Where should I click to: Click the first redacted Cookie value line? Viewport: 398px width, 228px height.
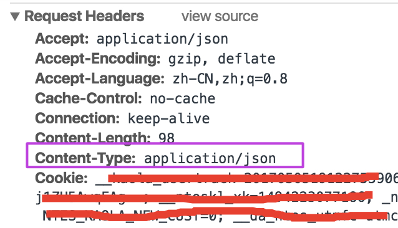pos(246,178)
